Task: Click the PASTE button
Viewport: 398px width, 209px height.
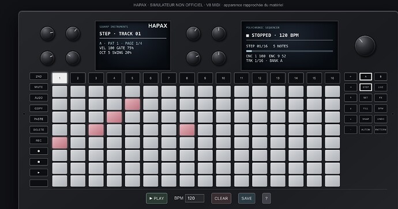Action: [x=39, y=119]
